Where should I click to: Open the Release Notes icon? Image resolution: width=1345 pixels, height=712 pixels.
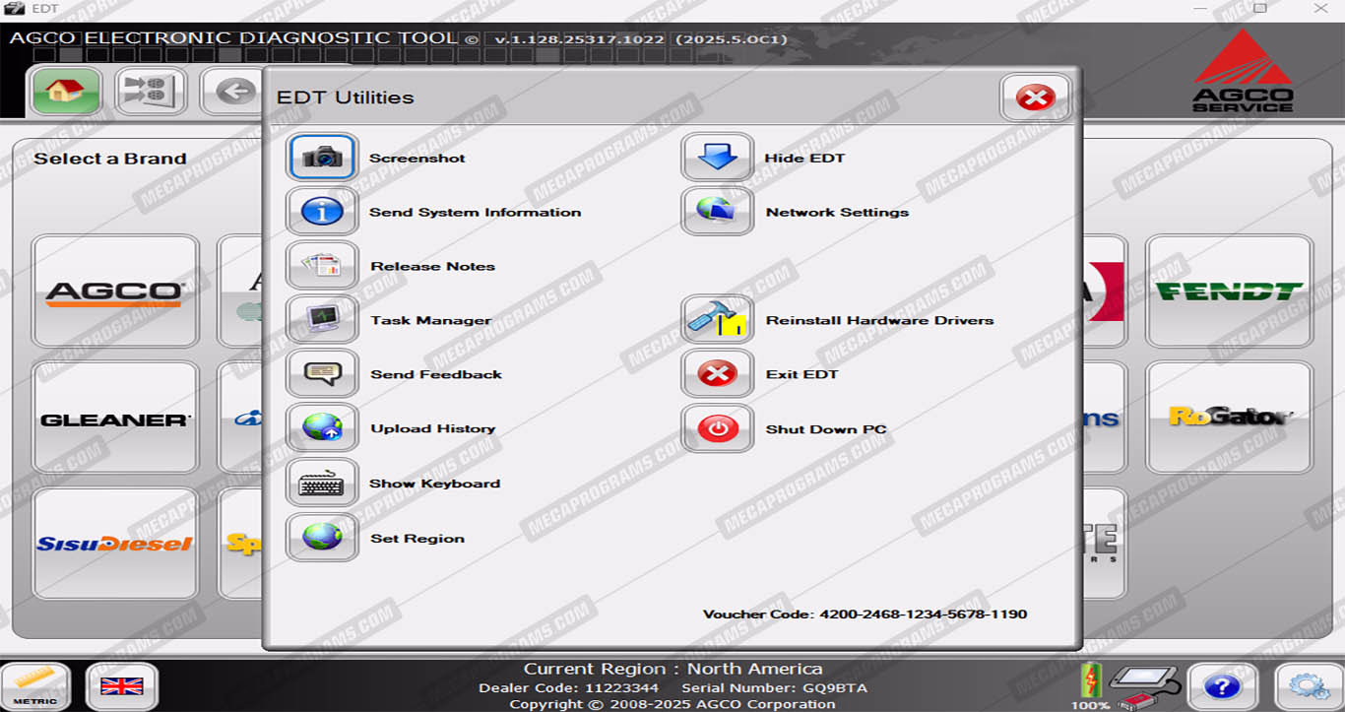322,266
